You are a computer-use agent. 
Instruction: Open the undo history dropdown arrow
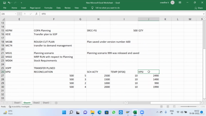point(12,3)
